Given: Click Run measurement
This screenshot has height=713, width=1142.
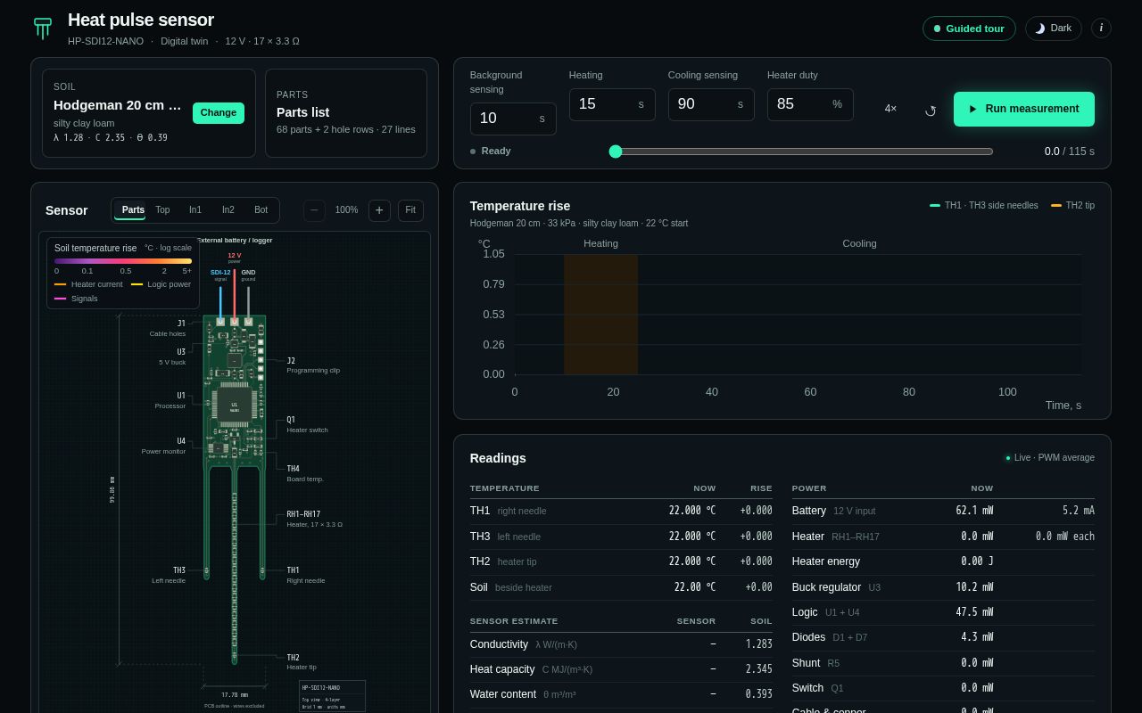Looking at the screenshot, I should click(x=1024, y=109).
